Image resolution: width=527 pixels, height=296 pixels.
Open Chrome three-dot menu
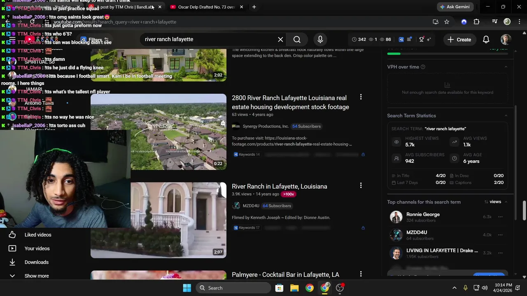(519, 22)
